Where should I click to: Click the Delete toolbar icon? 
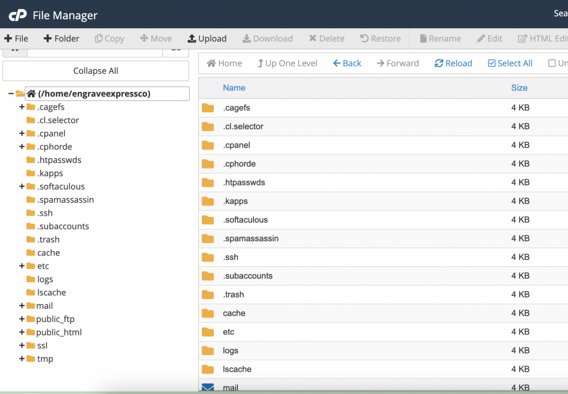point(327,38)
